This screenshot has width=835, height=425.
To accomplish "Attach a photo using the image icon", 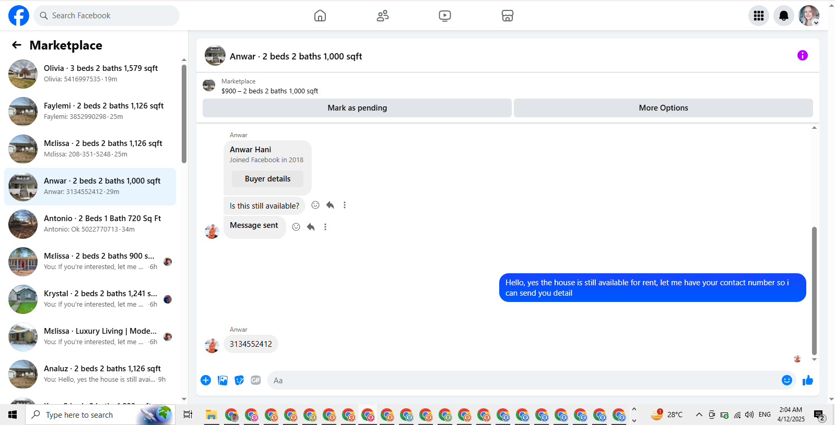I will tap(223, 380).
